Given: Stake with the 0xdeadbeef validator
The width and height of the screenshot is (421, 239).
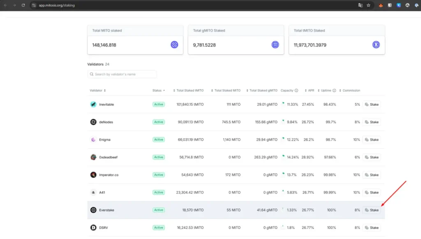Looking at the screenshot, I should [x=372, y=157].
